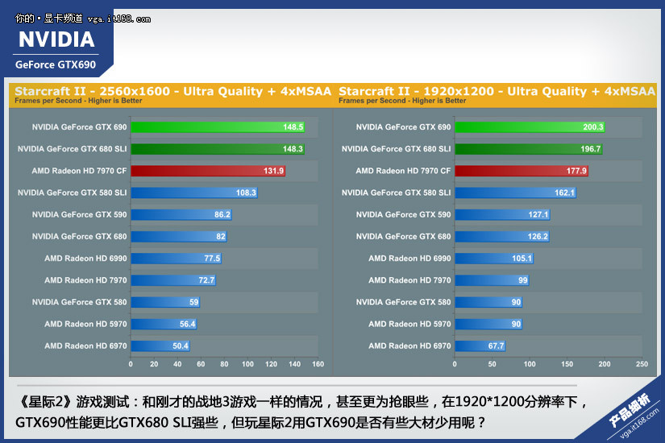Click the left chart's AMD Radeon HD 6970 label
665x443 pixels.
(x=85, y=346)
